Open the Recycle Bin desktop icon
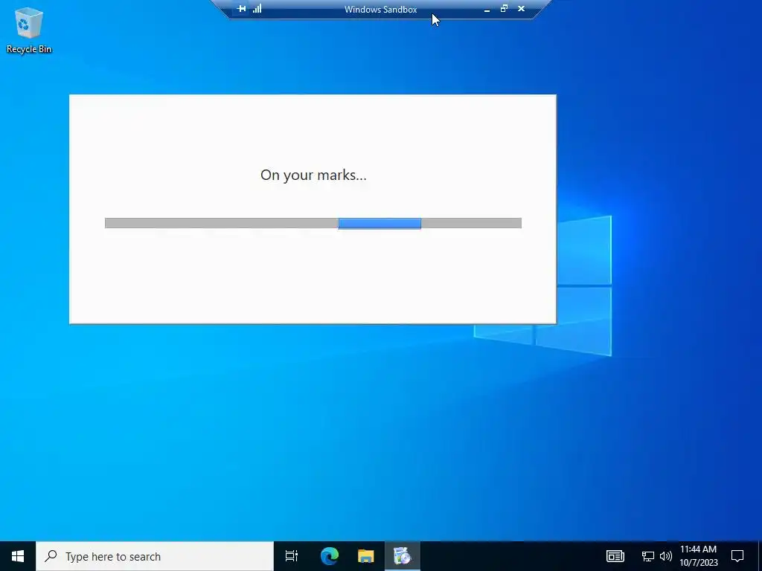This screenshot has height=571, width=762. point(29,30)
